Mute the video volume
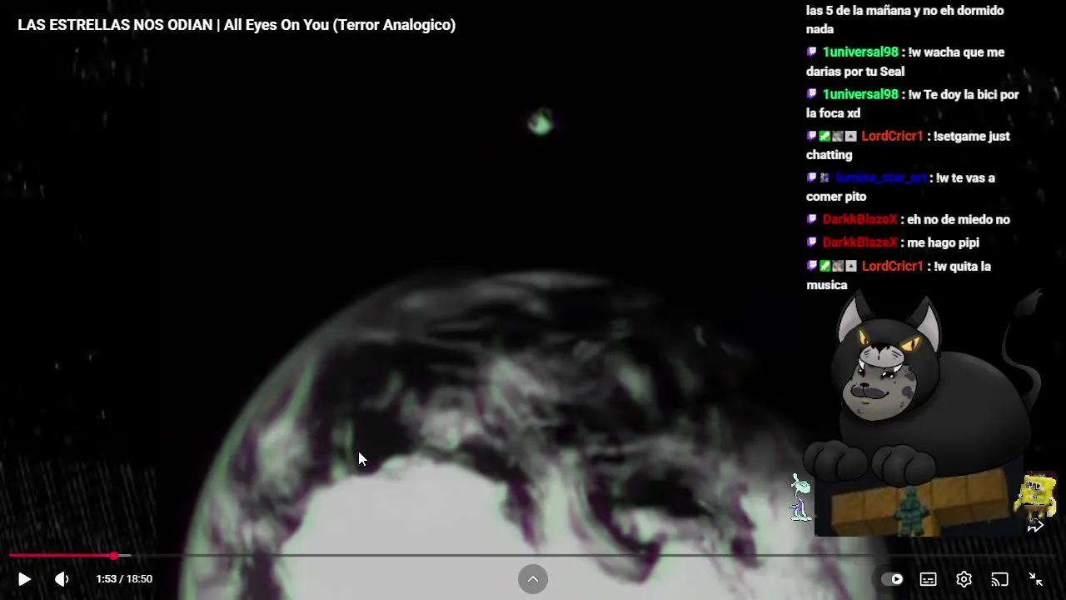Image resolution: width=1066 pixels, height=600 pixels. 62,579
